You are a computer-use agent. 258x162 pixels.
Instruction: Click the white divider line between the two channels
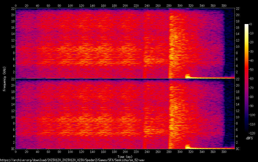pyautogui.click(x=125, y=79)
